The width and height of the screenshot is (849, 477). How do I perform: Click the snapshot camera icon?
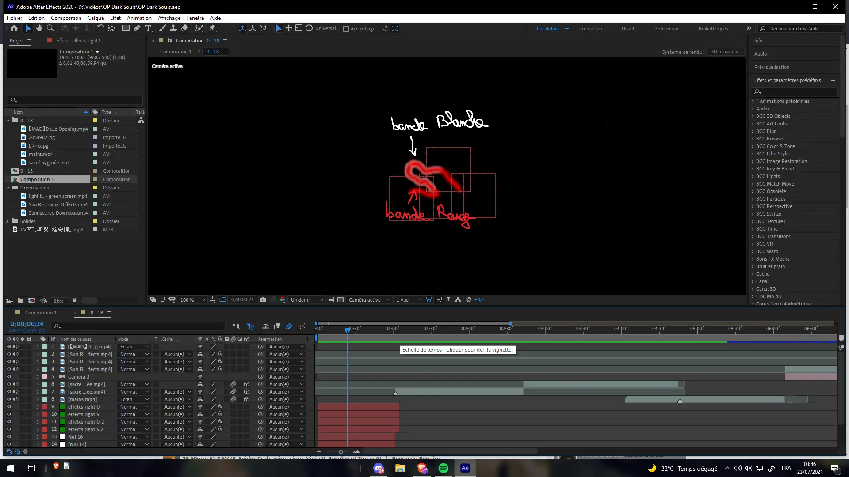point(263,300)
